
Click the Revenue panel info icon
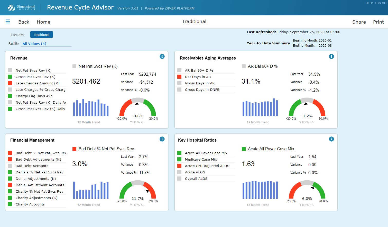(162, 56)
